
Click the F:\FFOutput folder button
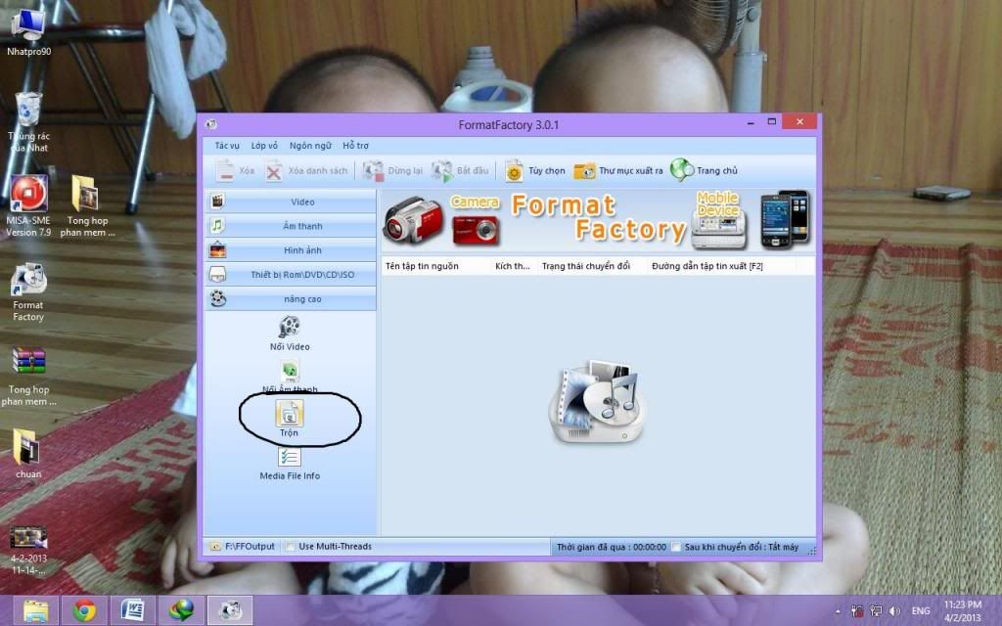pos(243,547)
